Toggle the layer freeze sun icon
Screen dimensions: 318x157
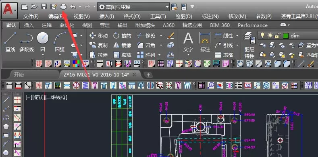pos(270,36)
